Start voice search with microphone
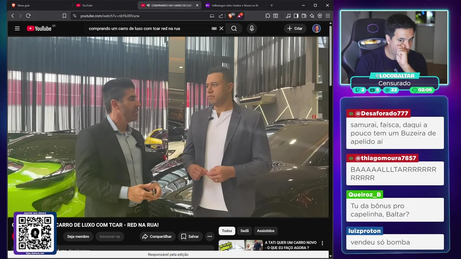 click(252, 28)
